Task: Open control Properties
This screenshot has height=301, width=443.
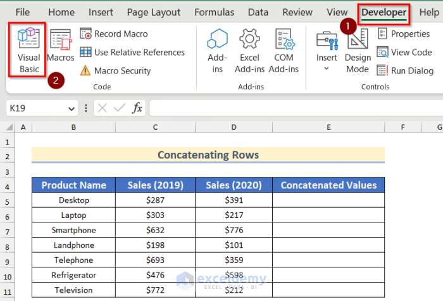Action: tap(403, 34)
